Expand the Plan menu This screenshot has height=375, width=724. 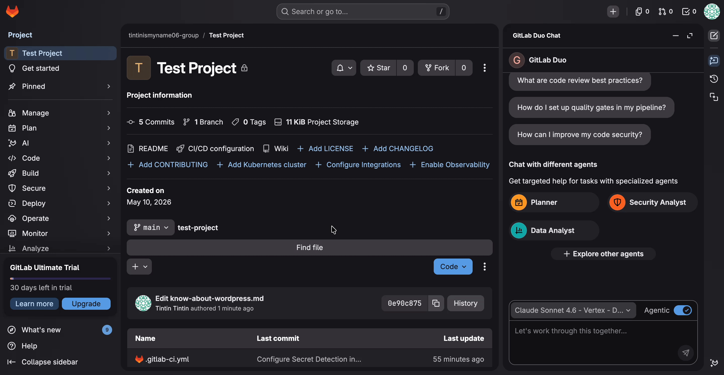[x=60, y=128]
